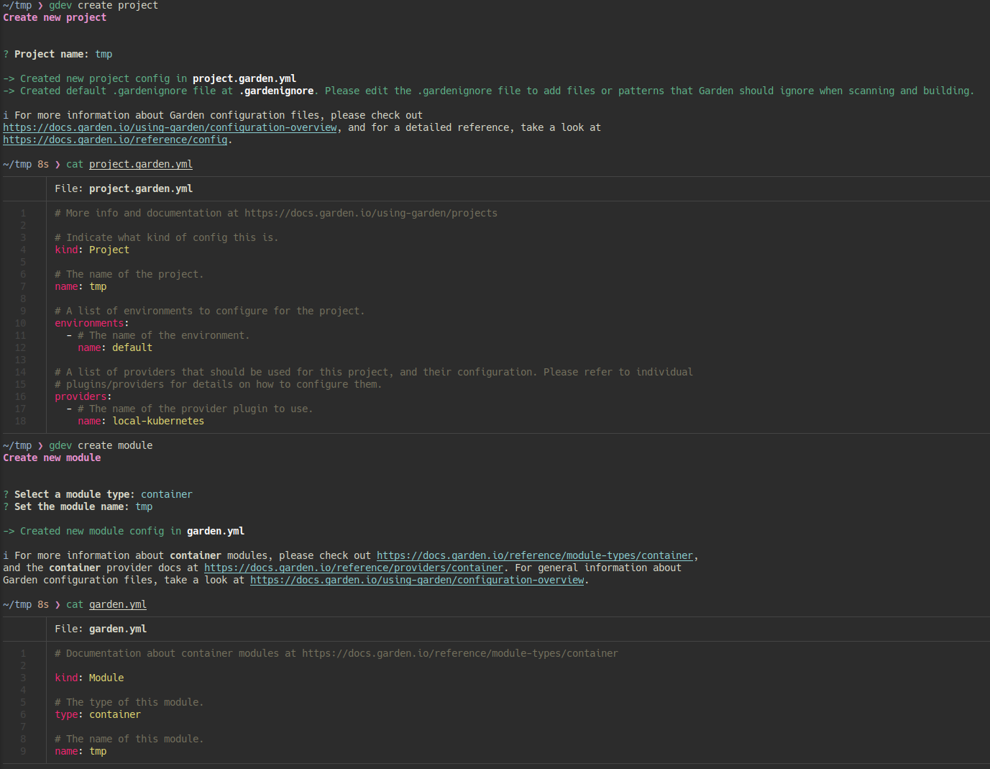The image size is (990, 769).
Task: Click '# Documentation about container modules' comment
Action: [x=336, y=653]
